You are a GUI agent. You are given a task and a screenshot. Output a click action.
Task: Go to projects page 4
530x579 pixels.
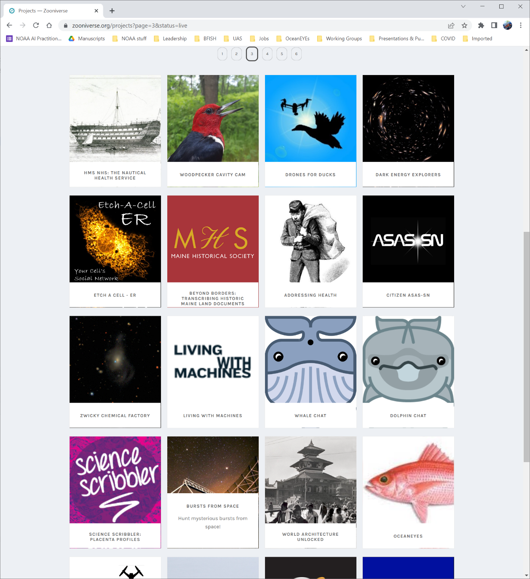click(x=267, y=54)
